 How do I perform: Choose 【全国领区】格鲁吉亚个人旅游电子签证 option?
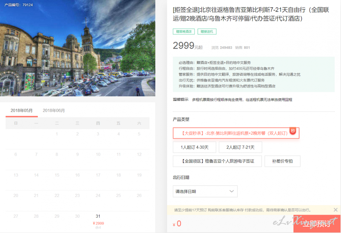click(217, 161)
